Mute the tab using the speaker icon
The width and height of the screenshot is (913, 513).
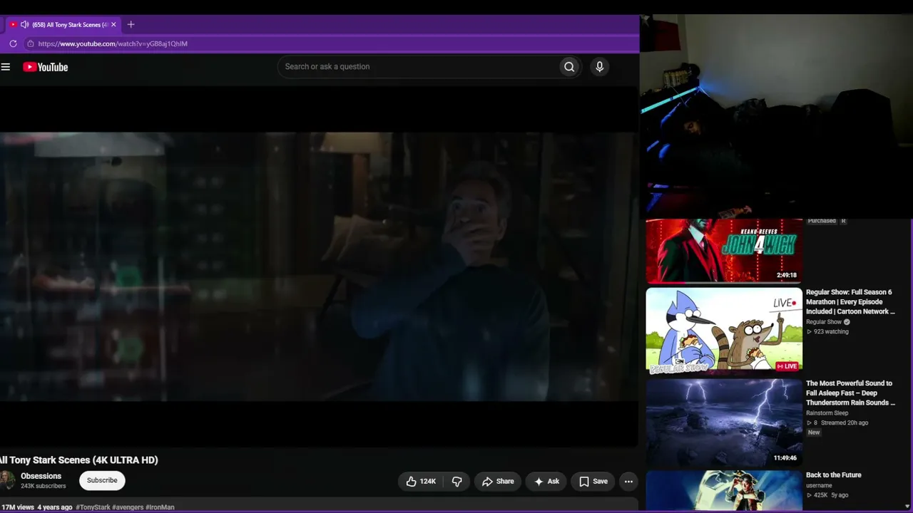tap(25, 25)
